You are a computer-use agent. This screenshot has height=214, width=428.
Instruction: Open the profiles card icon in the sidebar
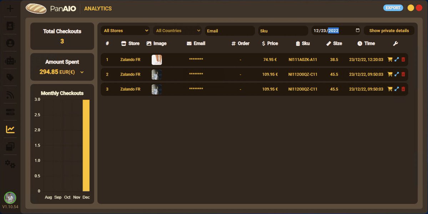click(10, 26)
